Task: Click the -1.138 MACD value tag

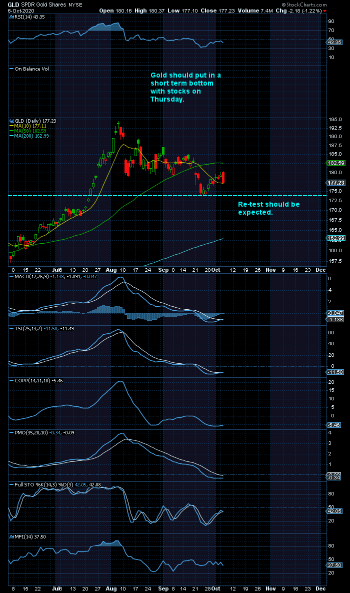Action: [x=334, y=320]
